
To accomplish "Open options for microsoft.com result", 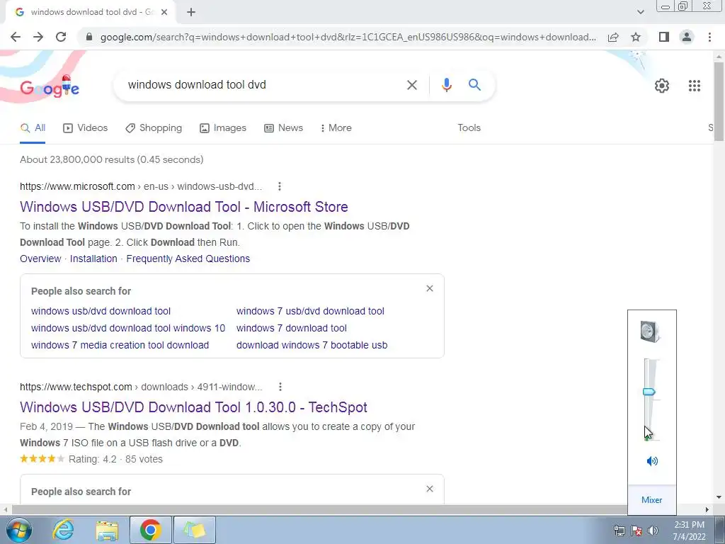I will 279,186.
